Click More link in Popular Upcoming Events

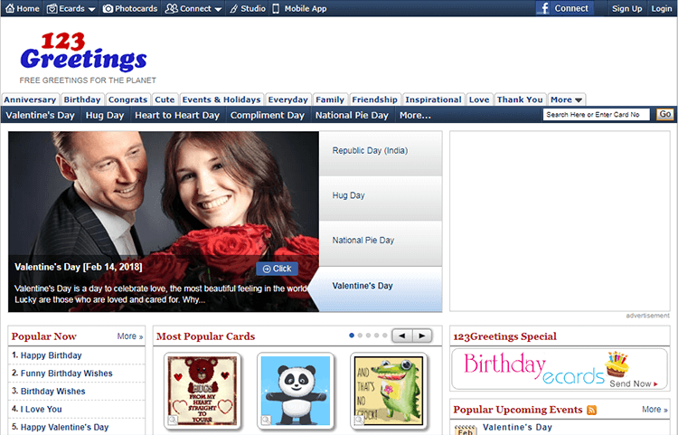pos(654,410)
